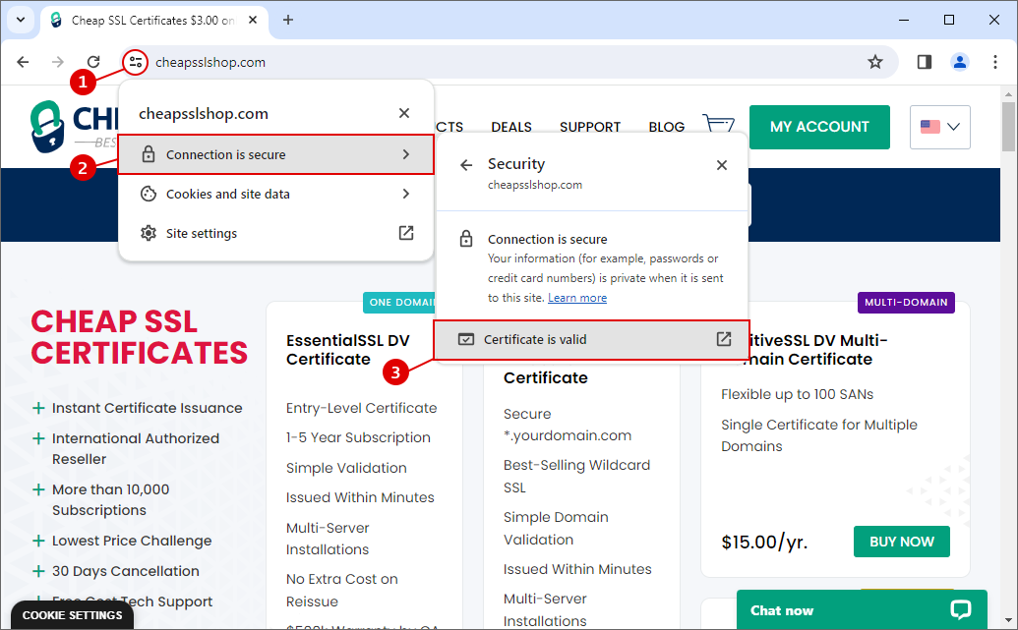Viewport: 1018px width, 630px height.
Task: Close the Security panel
Action: (x=721, y=165)
